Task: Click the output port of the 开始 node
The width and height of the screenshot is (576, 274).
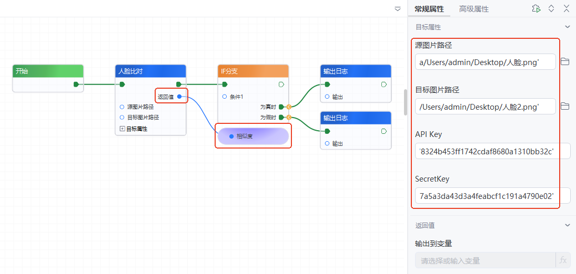Action: click(x=76, y=84)
